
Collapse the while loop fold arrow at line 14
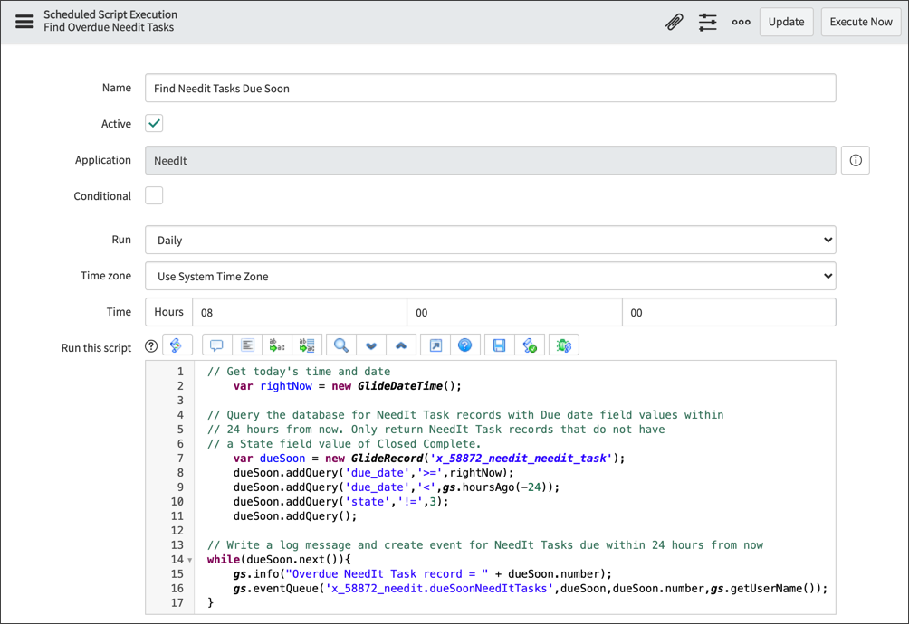(x=189, y=560)
